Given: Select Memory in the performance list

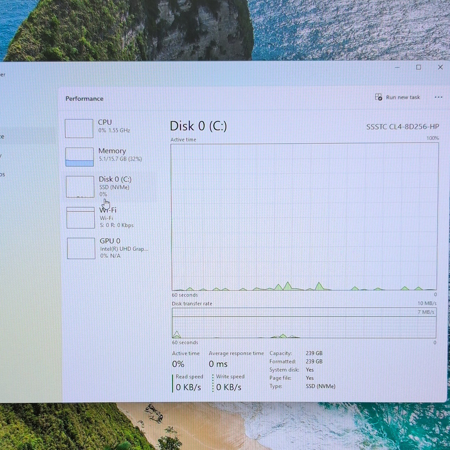Looking at the screenshot, I should coord(109,157).
